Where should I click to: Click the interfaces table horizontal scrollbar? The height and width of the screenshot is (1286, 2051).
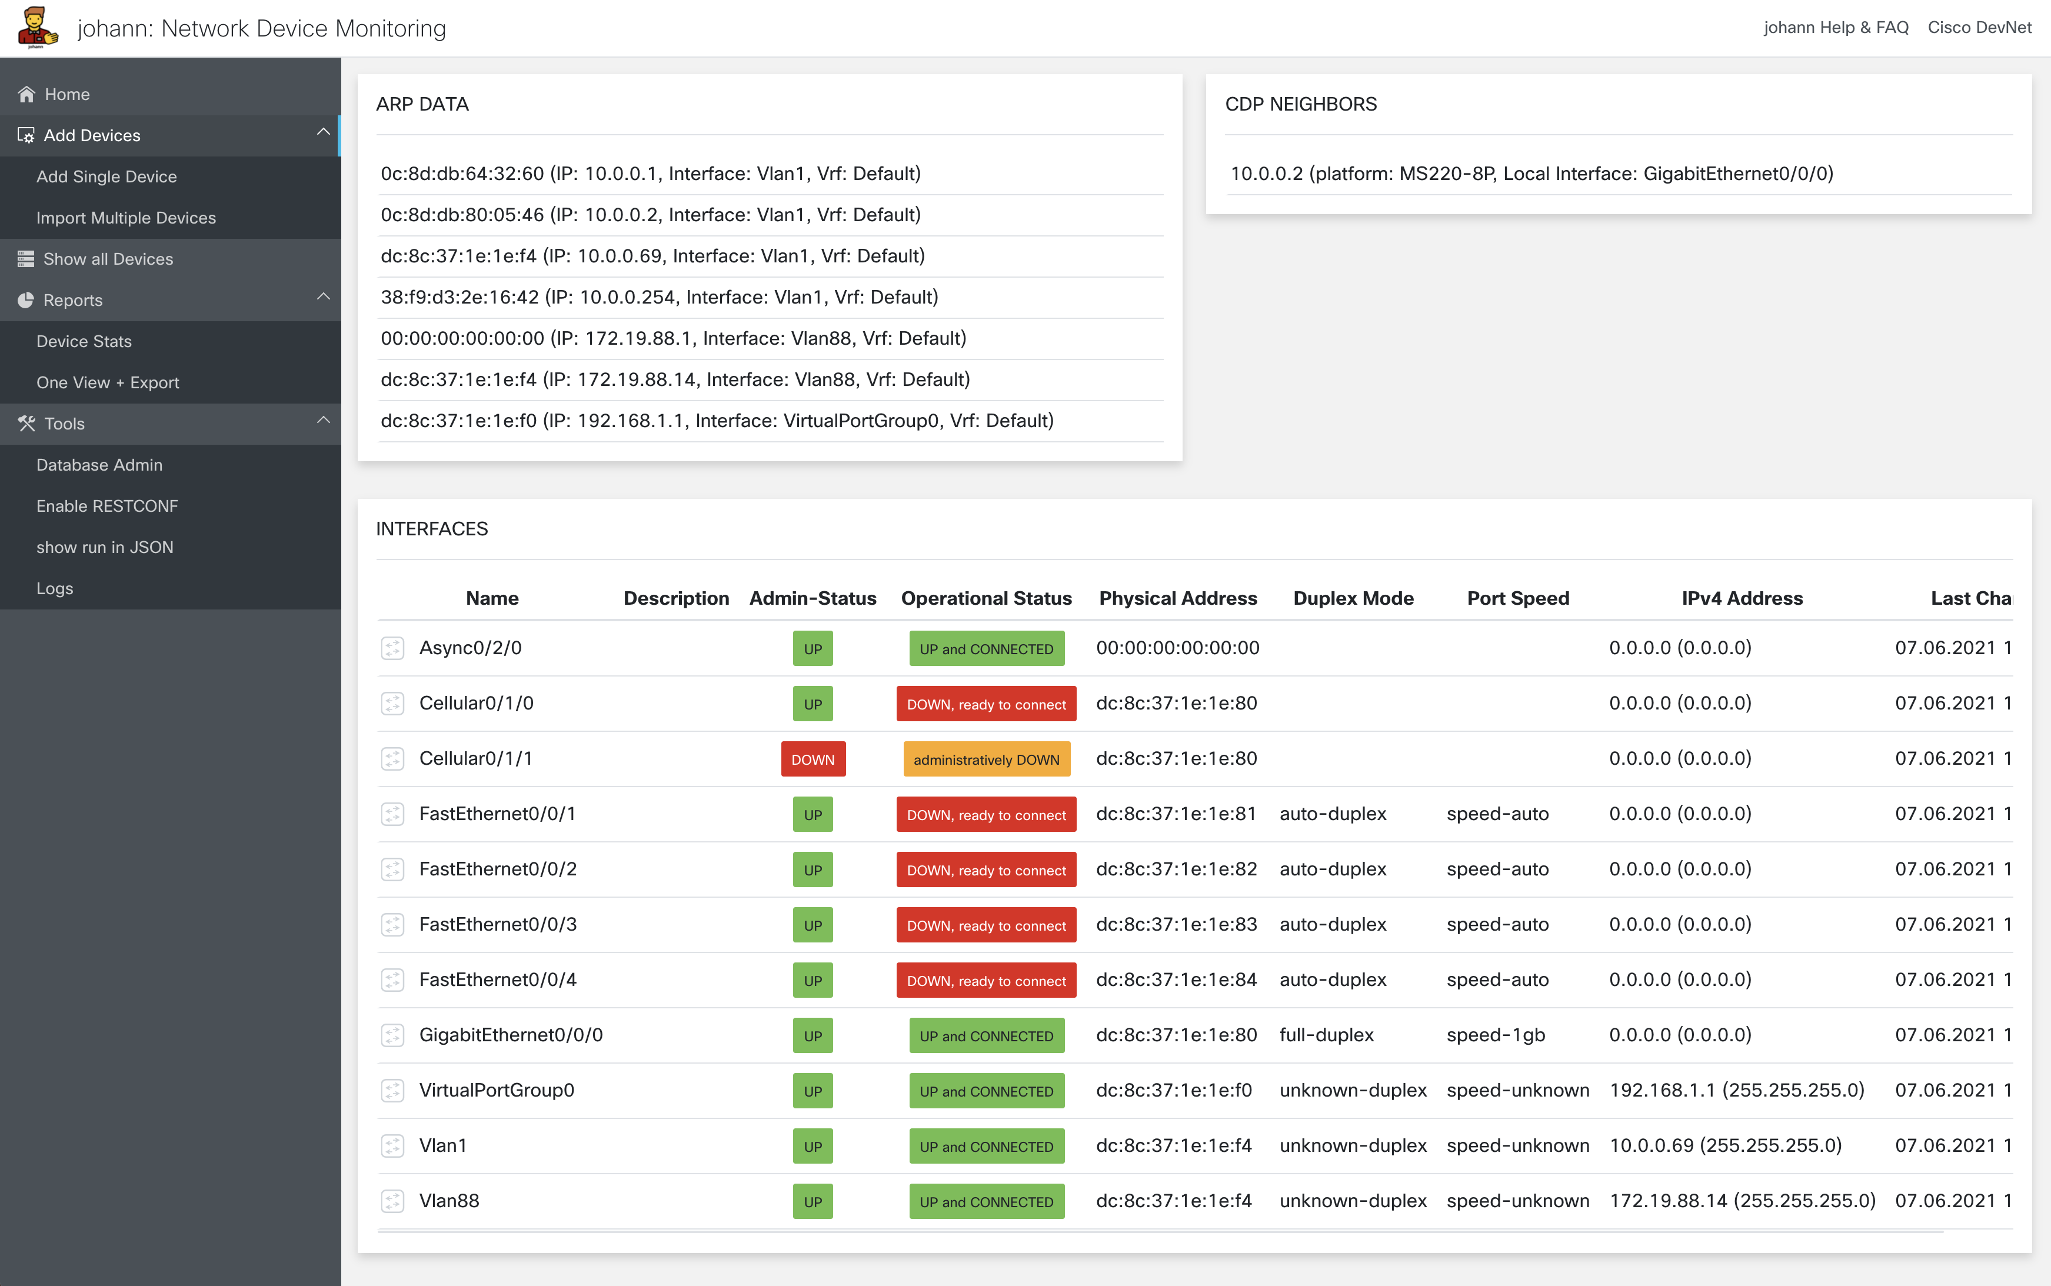pyautogui.click(x=1160, y=1231)
